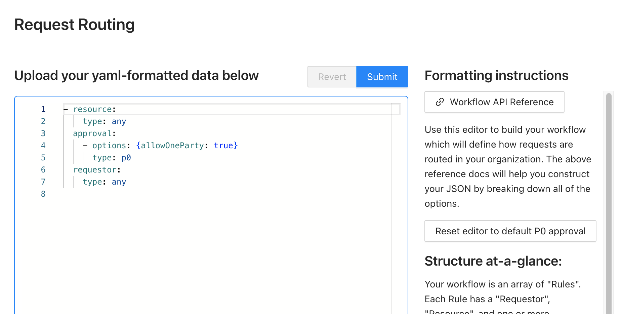Open the Workflow API Reference text link
Screen dimensions: 621x314
(x=501, y=102)
